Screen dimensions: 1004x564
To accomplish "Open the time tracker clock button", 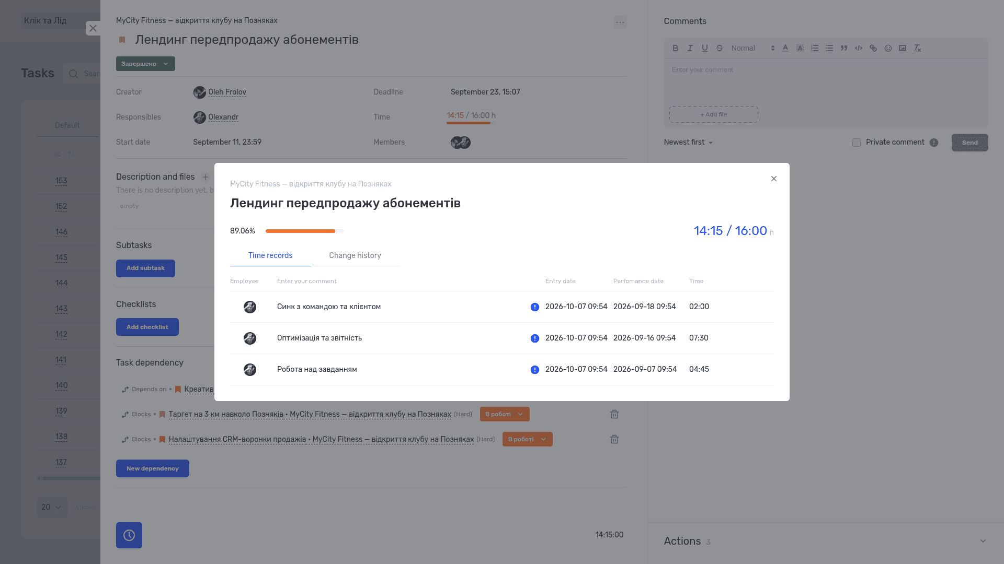I will (129, 535).
